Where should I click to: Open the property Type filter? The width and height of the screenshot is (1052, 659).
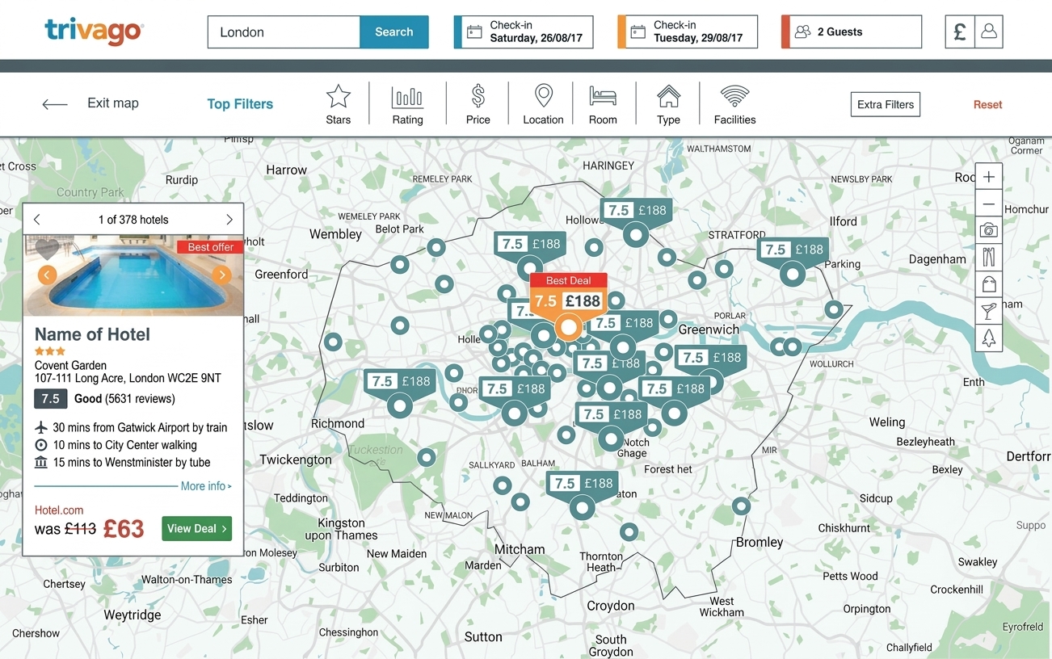[x=668, y=104]
